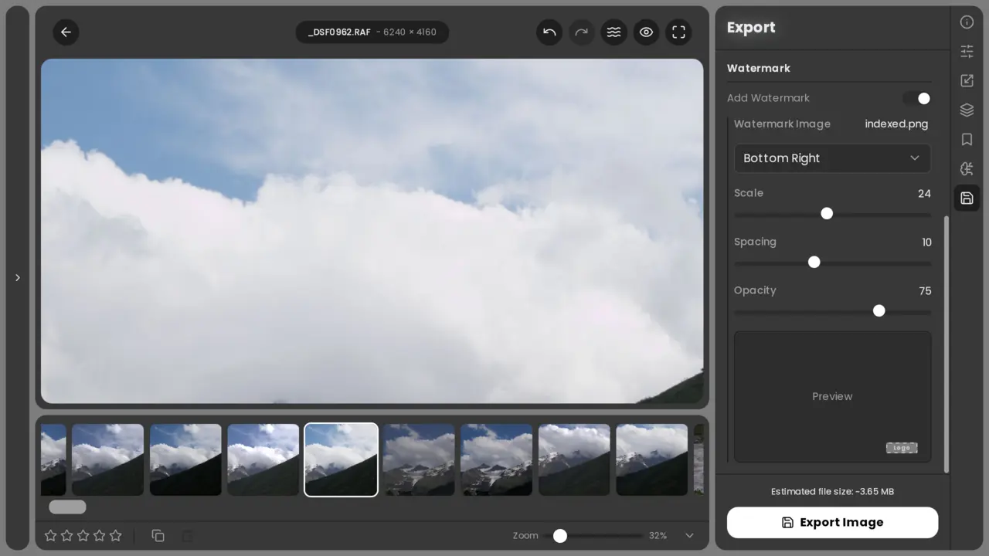The image size is (989, 556).
Task: Click the Opacity slider handle
Action: coord(879,311)
